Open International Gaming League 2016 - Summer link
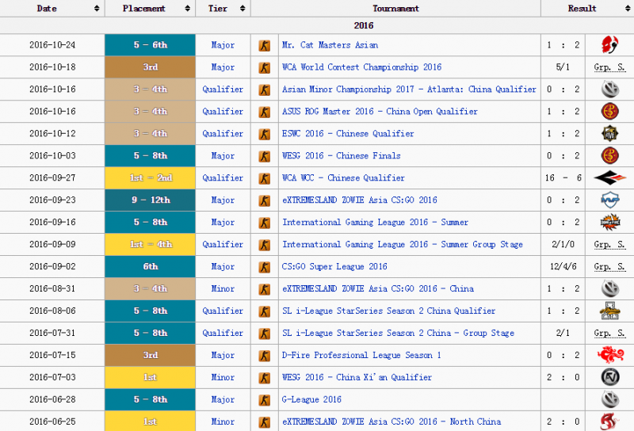 (375, 223)
